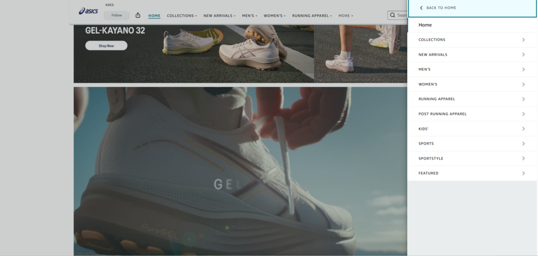Open NEW ARRIVALS in the side menu
Image resolution: width=538 pixels, height=256 pixels.
[x=472, y=55]
